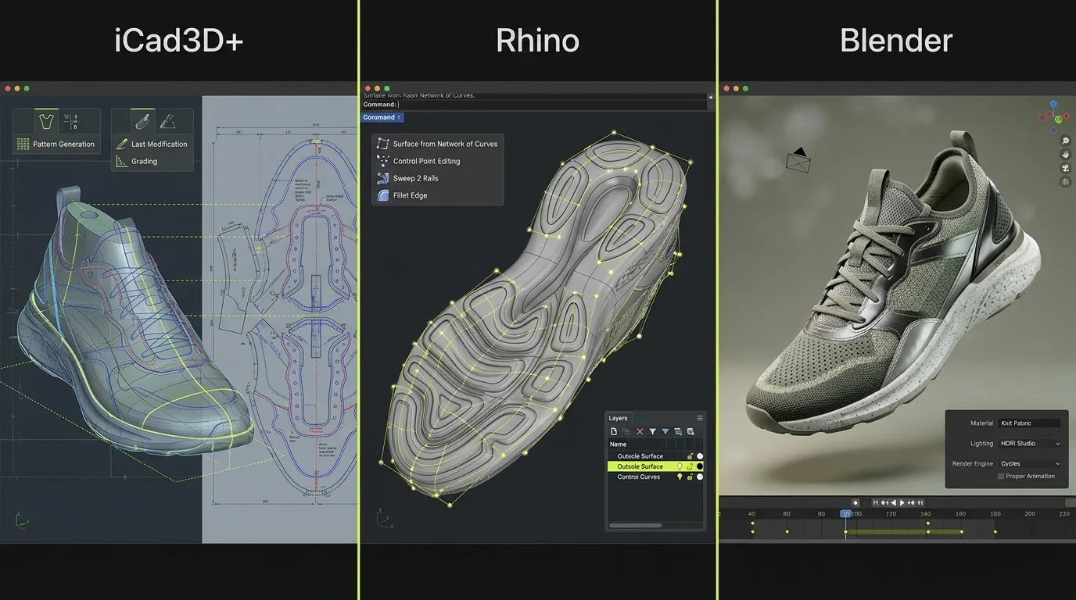1076x600 pixels.
Task: Click the new sublayer icon in Layers
Action: coord(626,431)
